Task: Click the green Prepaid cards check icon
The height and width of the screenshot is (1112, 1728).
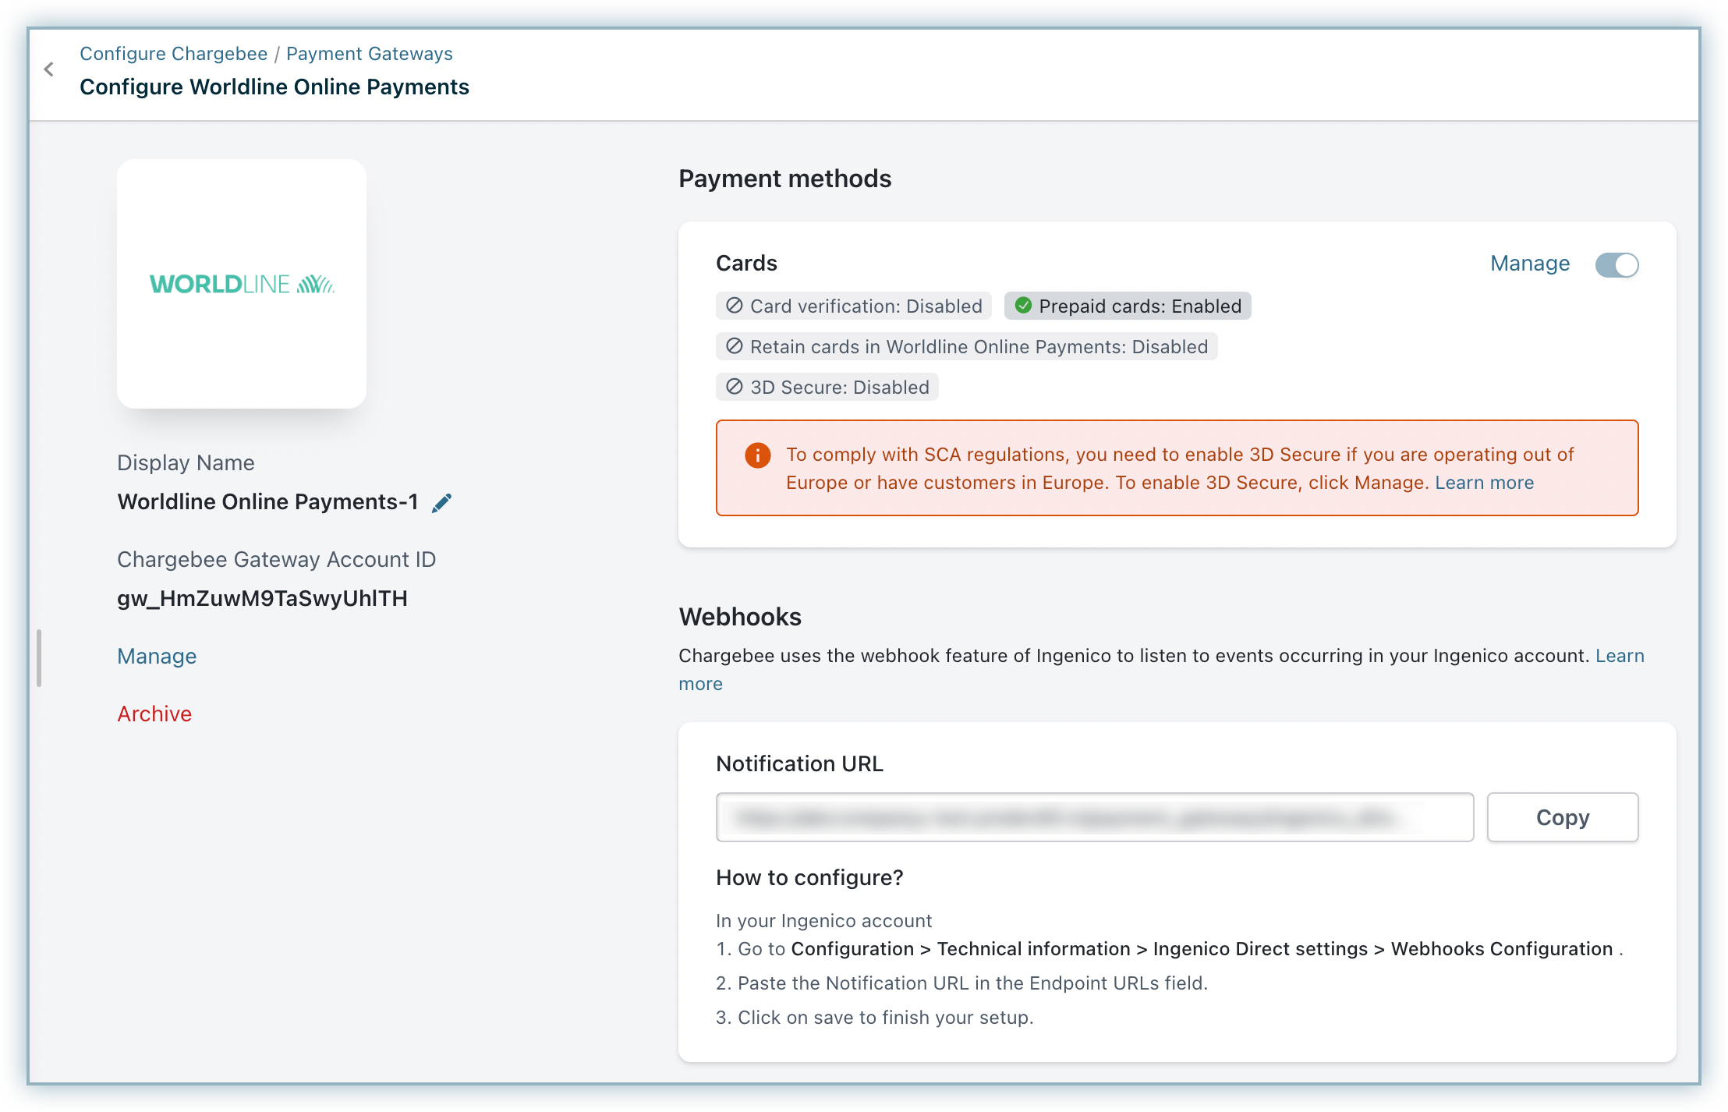Action: pyautogui.click(x=1023, y=306)
